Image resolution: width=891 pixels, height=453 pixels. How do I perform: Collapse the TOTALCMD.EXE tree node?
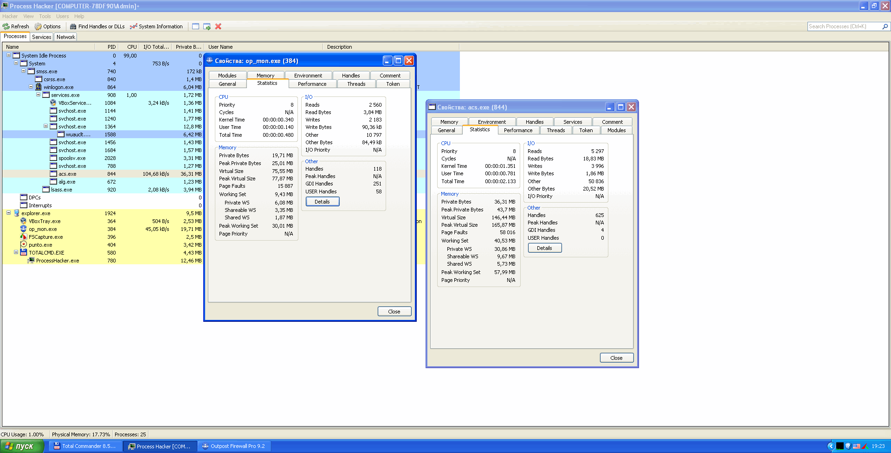tap(16, 252)
